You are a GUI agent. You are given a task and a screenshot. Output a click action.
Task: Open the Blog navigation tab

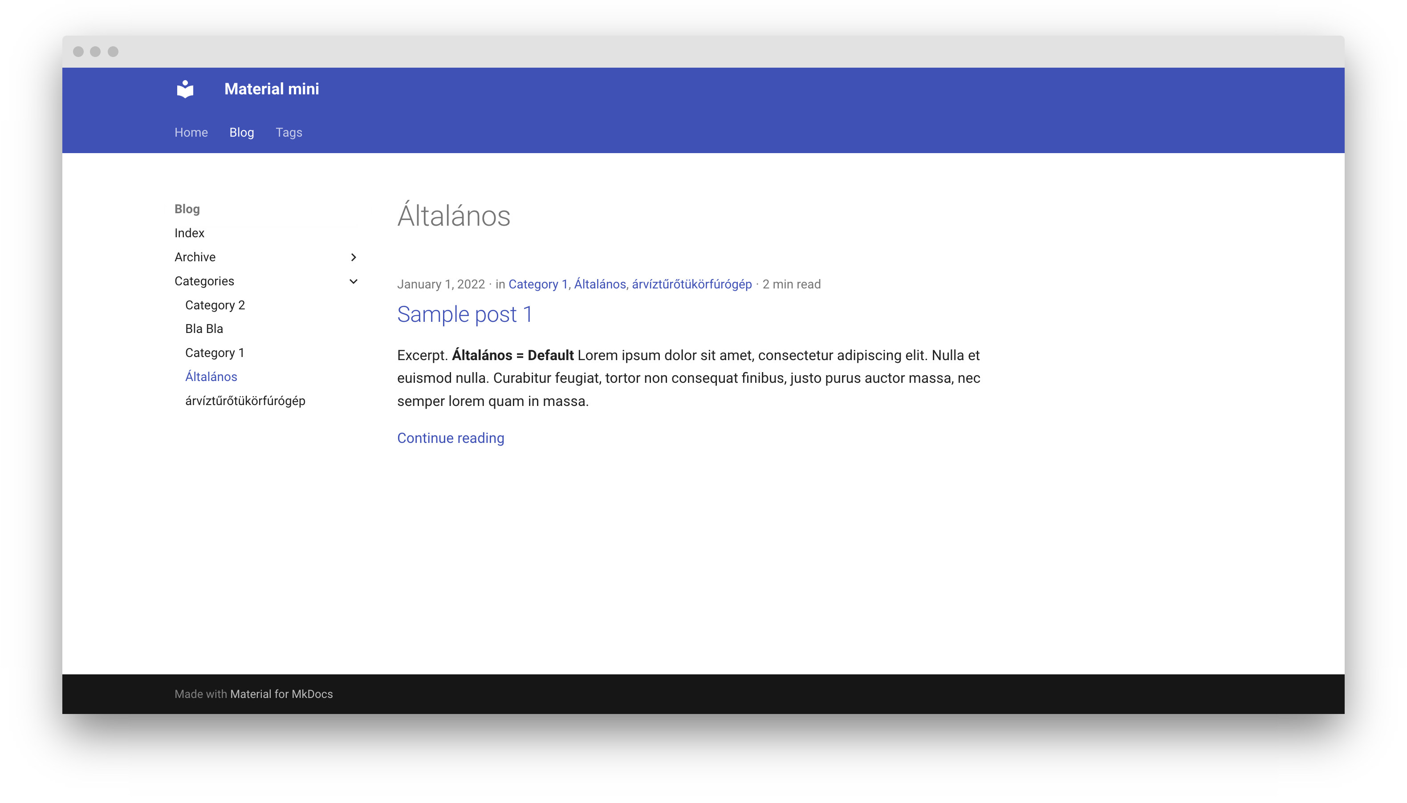(x=241, y=132)
